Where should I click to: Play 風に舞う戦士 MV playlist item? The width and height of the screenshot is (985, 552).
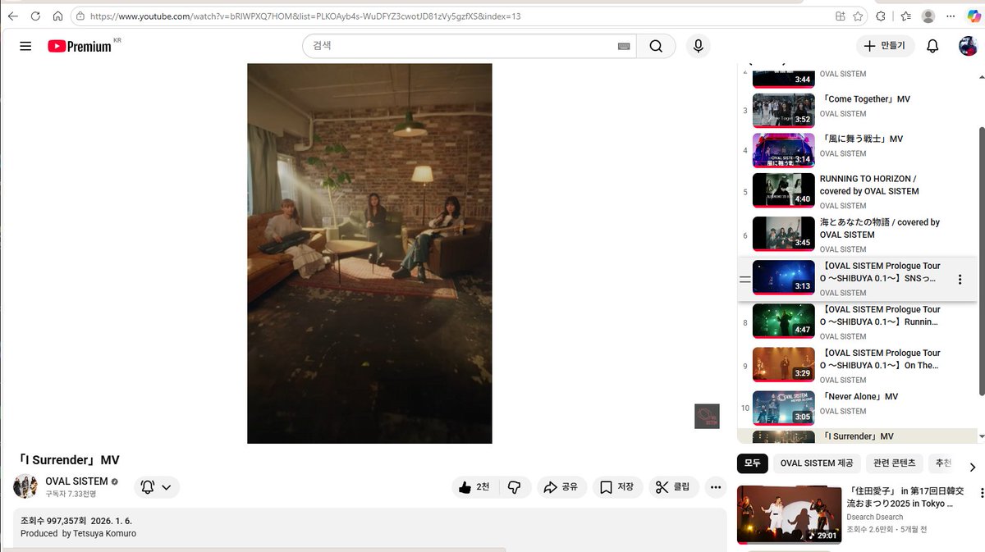(x=857, y=149)
